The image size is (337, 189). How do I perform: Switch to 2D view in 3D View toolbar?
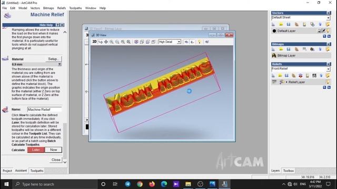tap(94, 42)
